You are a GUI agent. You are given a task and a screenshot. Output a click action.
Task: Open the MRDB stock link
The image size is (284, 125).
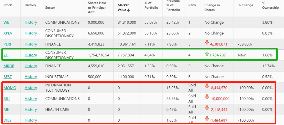pyautogui.click(x=9, y=66)
